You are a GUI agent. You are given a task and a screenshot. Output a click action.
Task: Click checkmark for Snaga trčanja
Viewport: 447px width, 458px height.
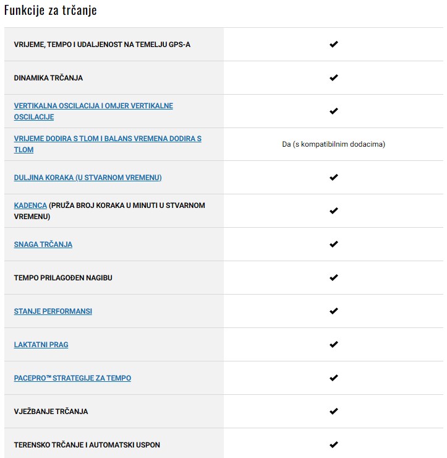(x=334, y=244)
